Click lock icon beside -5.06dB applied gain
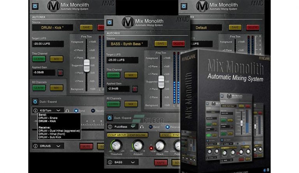Image resolution: width=299 pixels, height=173 pixels. (x=60, y=72)
